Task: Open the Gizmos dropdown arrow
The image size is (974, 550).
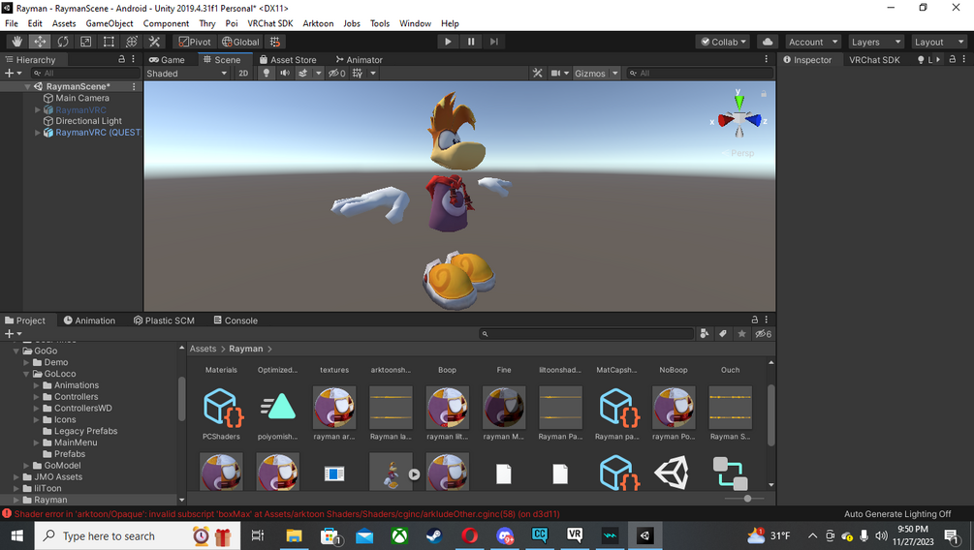Action: point(615,74)
